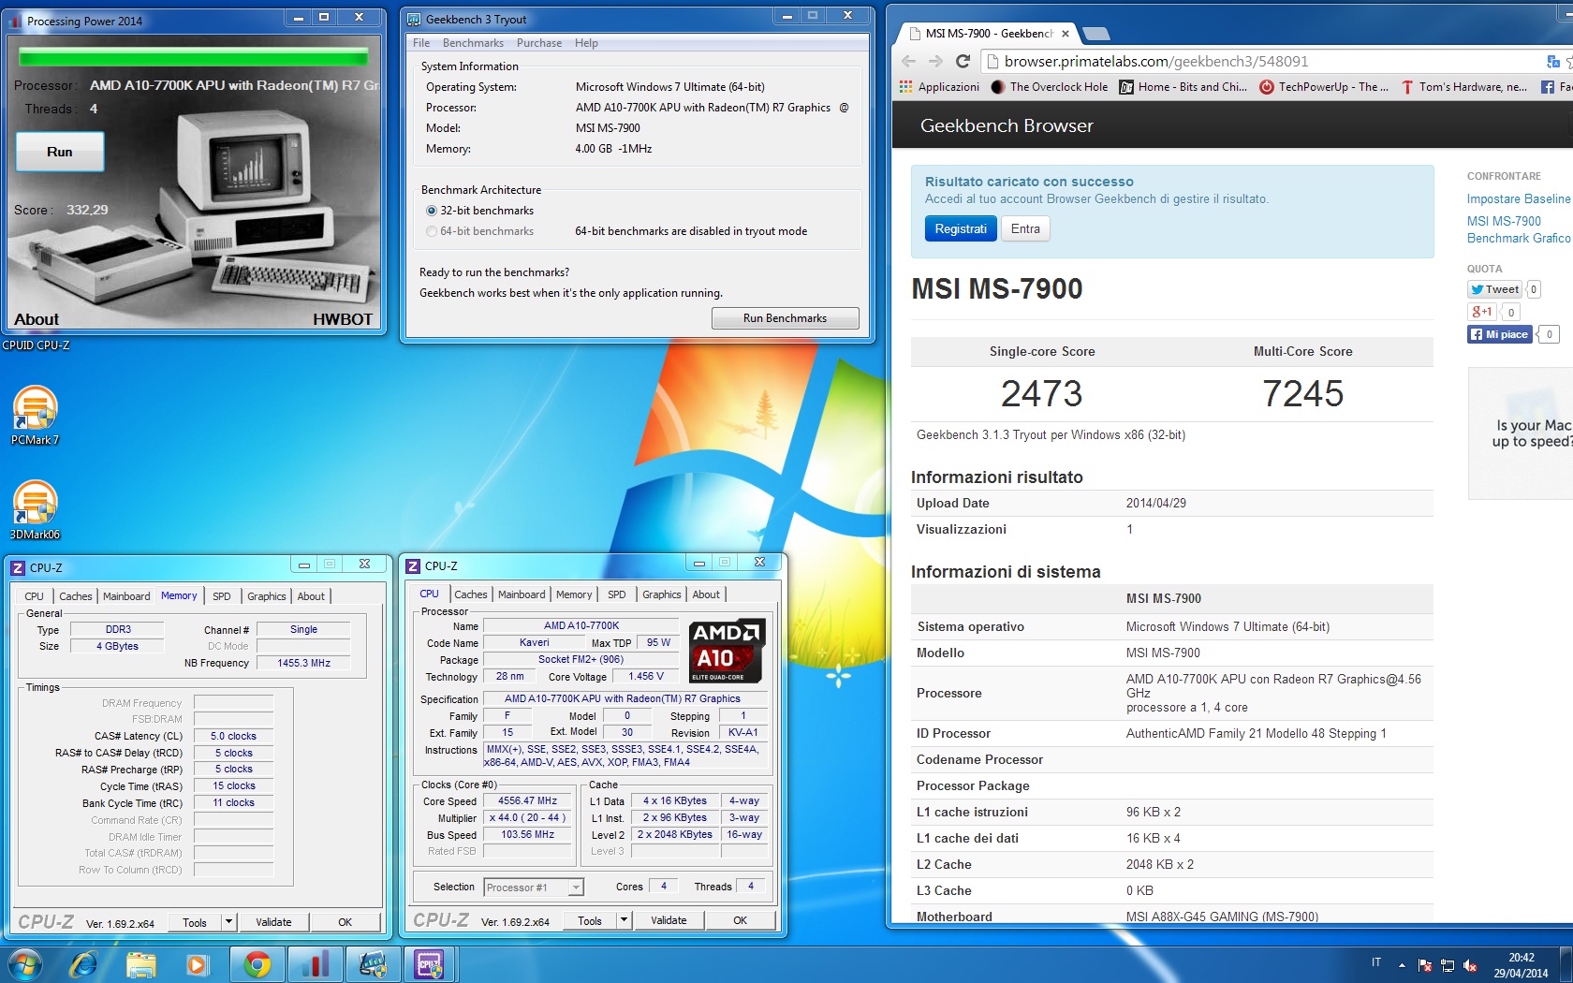Click Validate in right CPU-Z window

tap(669, 920)
